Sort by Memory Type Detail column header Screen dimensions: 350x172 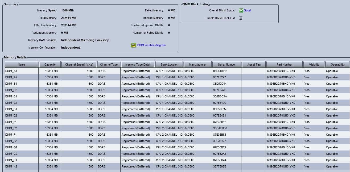click(x=138, y=64)
